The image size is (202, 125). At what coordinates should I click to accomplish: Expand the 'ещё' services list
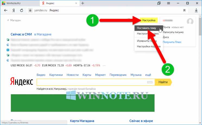[x=148, y=75]
